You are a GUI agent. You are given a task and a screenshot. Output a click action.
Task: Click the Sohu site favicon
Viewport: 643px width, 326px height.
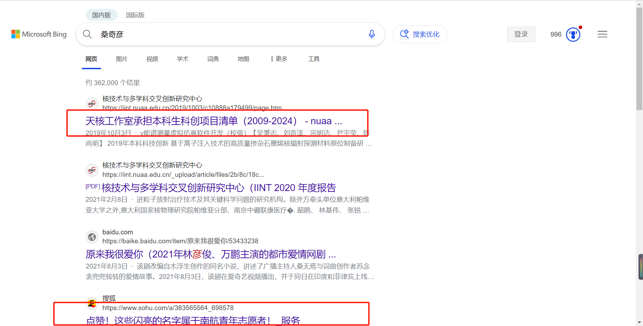coord(92,303)
